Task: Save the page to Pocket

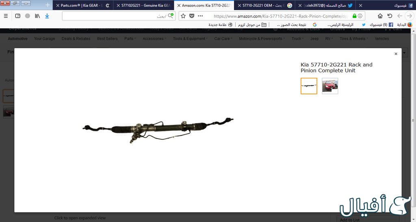Action: pyautogui.click(x=192, y=16)
